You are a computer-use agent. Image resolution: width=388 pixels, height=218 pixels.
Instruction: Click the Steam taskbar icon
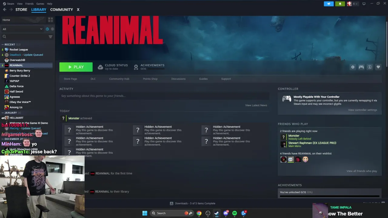[x=217, y=213]
